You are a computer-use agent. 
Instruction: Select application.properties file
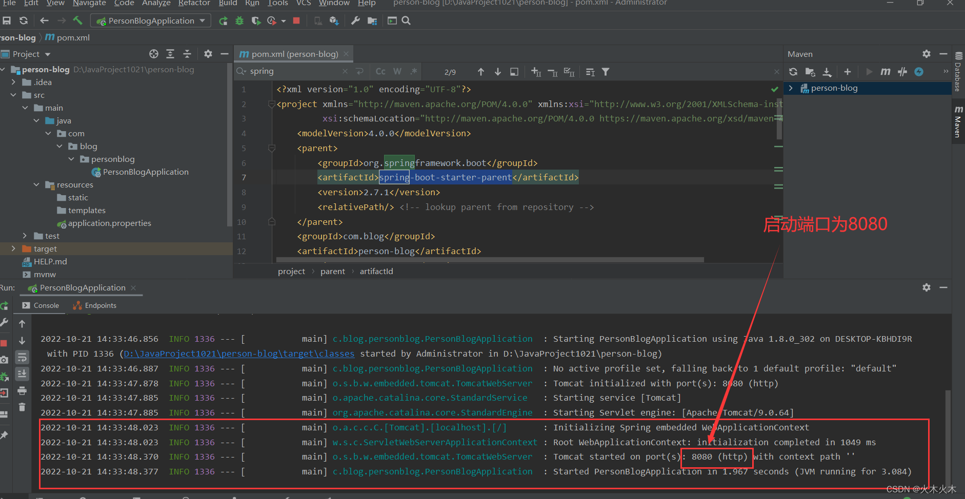pyautogui.click(x=109, y=223)
